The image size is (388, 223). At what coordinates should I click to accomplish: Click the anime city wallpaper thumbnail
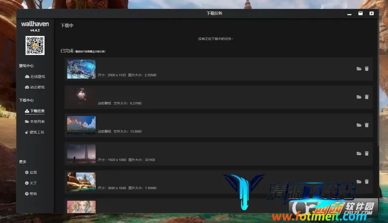point(81,69)
